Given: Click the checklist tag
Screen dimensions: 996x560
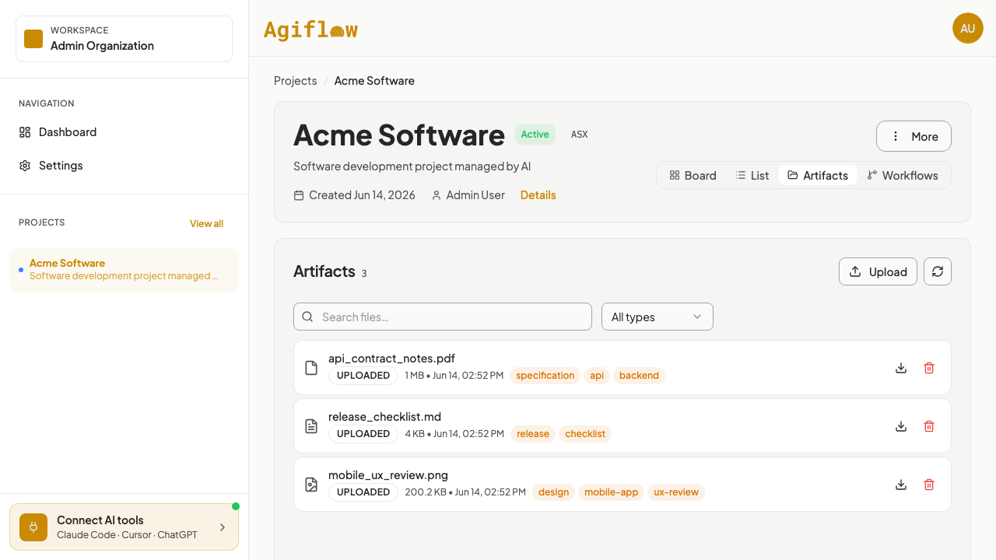Looking at the screenshot, I should click(x=585, y=434).
